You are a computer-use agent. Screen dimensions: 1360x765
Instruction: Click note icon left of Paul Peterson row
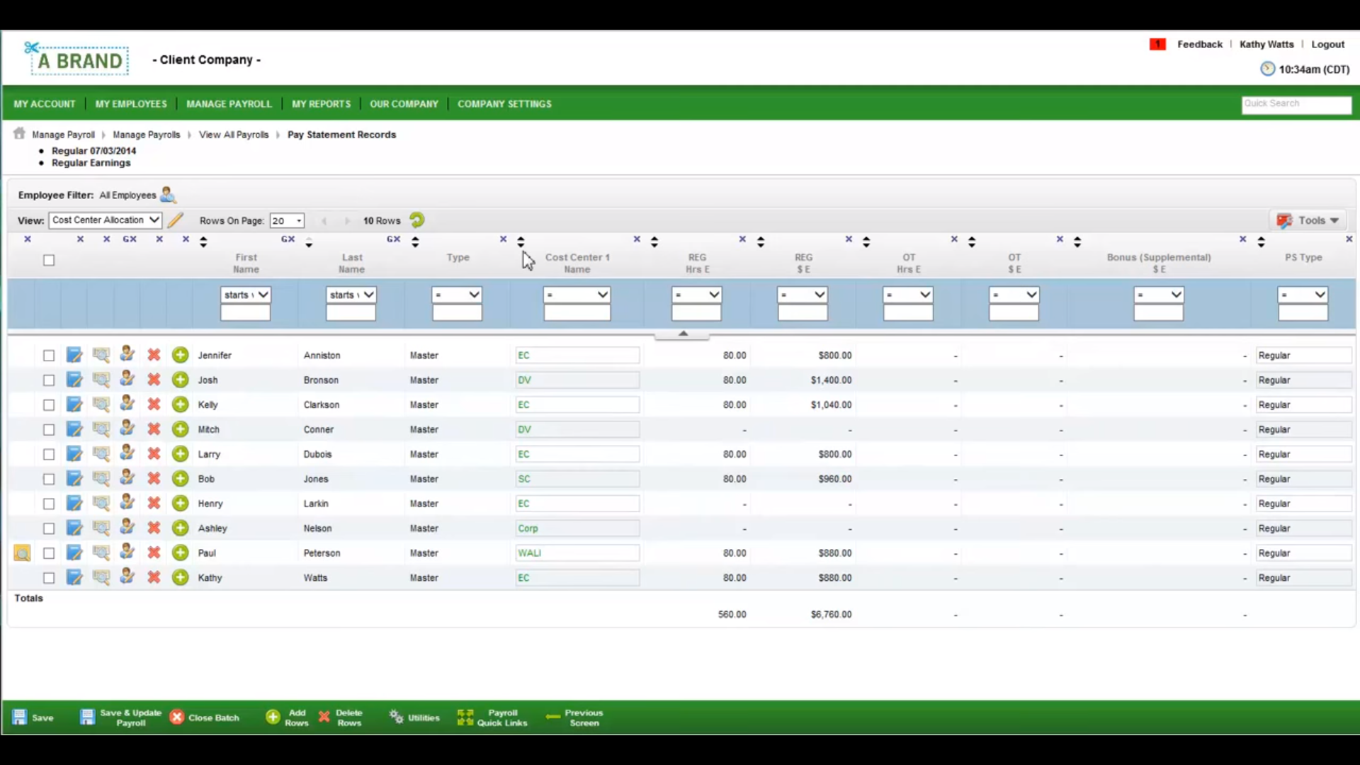tap(22, 553)
